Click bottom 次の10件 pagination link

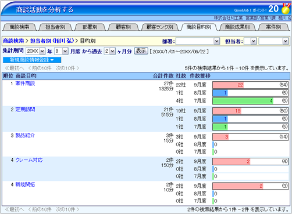click(67, 209)
